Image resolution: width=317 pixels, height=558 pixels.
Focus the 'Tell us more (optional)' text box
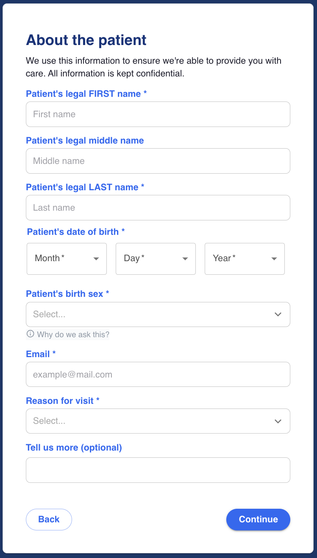[158, 470]
